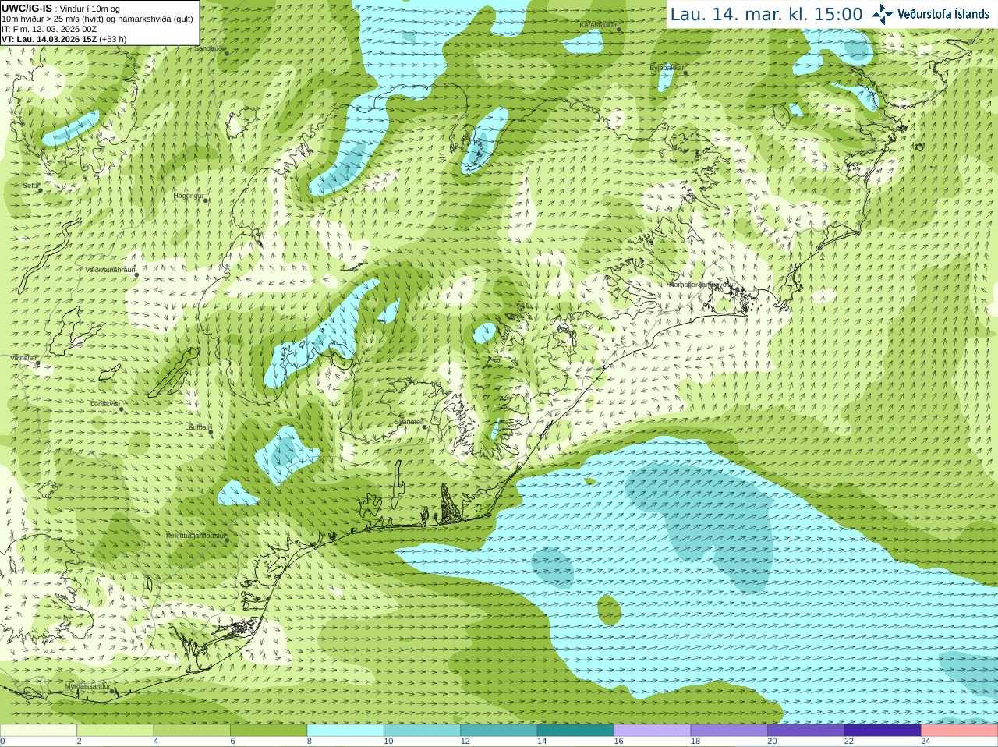Screen dimensions: 998x747
Task: Pick the 10–12 m/s turquoise legend swatch
Action: tap(422, 730)
